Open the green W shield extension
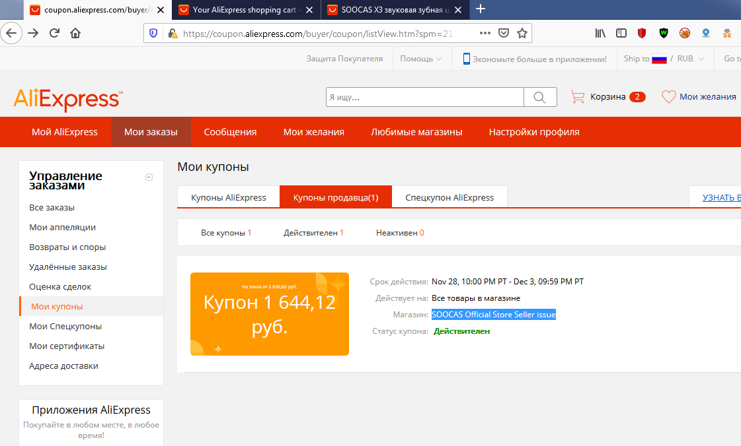 pos(664,33)
